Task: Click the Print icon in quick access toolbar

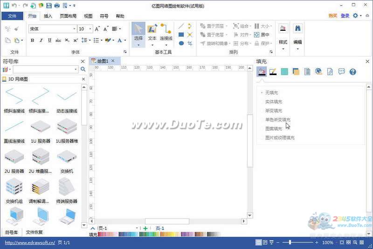Action: 56,6
